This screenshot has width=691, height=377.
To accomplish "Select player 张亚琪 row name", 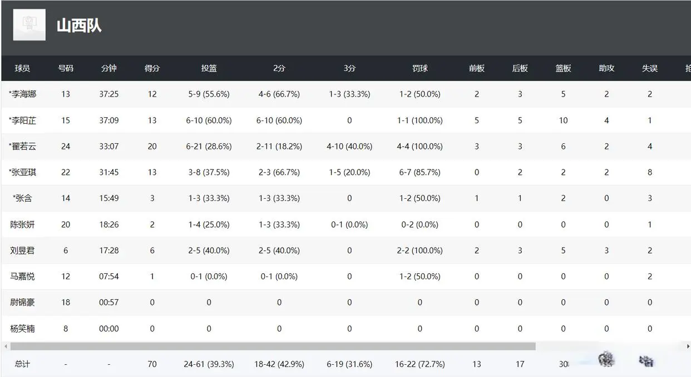I will [x=23, y=172].
